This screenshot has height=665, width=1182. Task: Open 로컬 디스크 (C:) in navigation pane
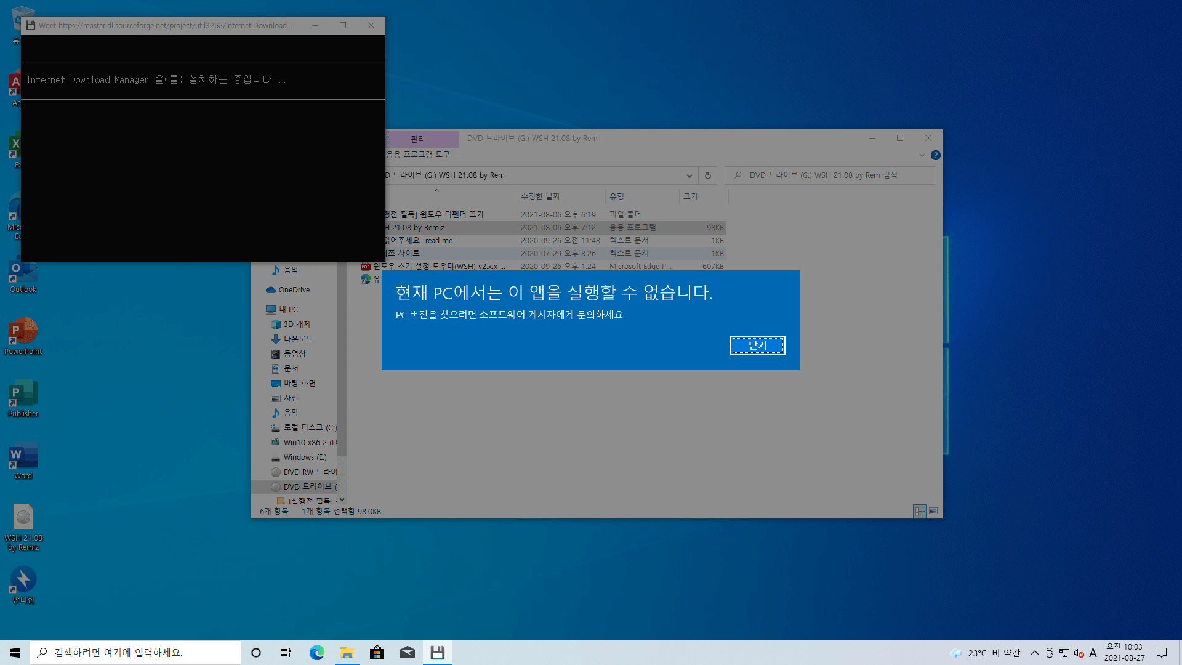[304, 427]
